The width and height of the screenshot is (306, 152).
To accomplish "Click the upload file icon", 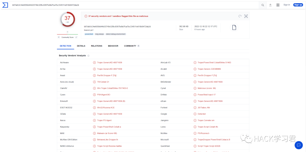I will point(270,5).
